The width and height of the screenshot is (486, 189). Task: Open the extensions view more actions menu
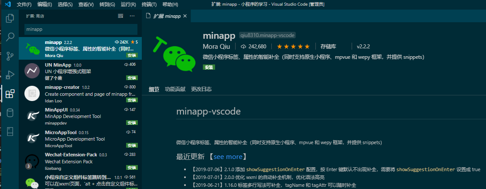pyautogui.click(x=132, y=16)
